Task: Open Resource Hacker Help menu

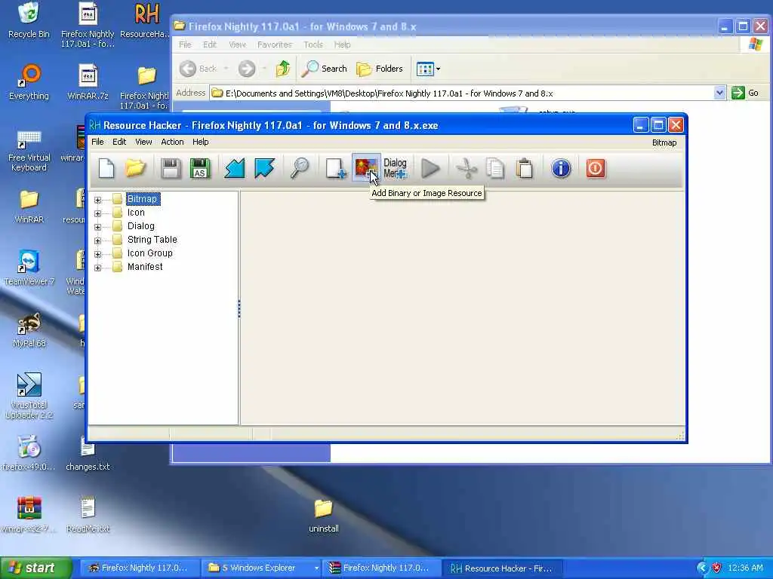Action: [200, 142]
